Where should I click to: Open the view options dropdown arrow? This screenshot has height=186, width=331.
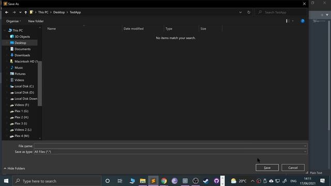(293, 21)
